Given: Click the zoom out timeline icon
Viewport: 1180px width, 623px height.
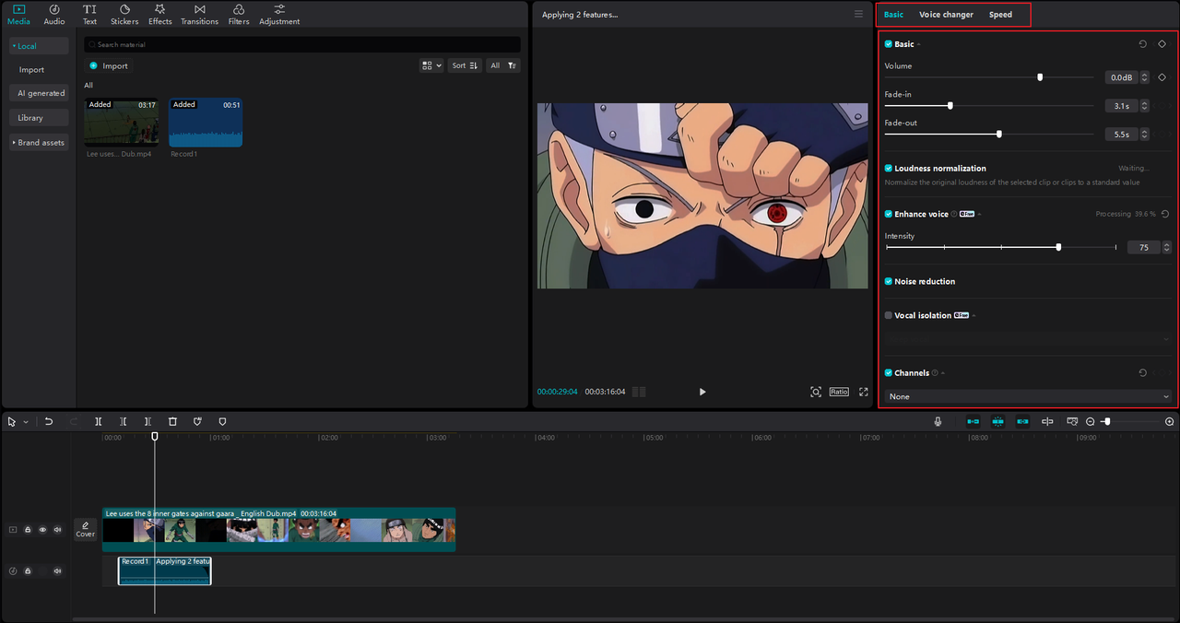Looking at the screenshot, I should pos(1091,421).
